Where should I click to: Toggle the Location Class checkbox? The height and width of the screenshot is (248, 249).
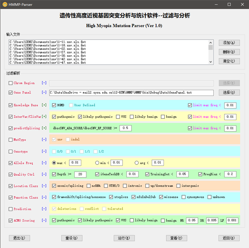coord(10,186)
